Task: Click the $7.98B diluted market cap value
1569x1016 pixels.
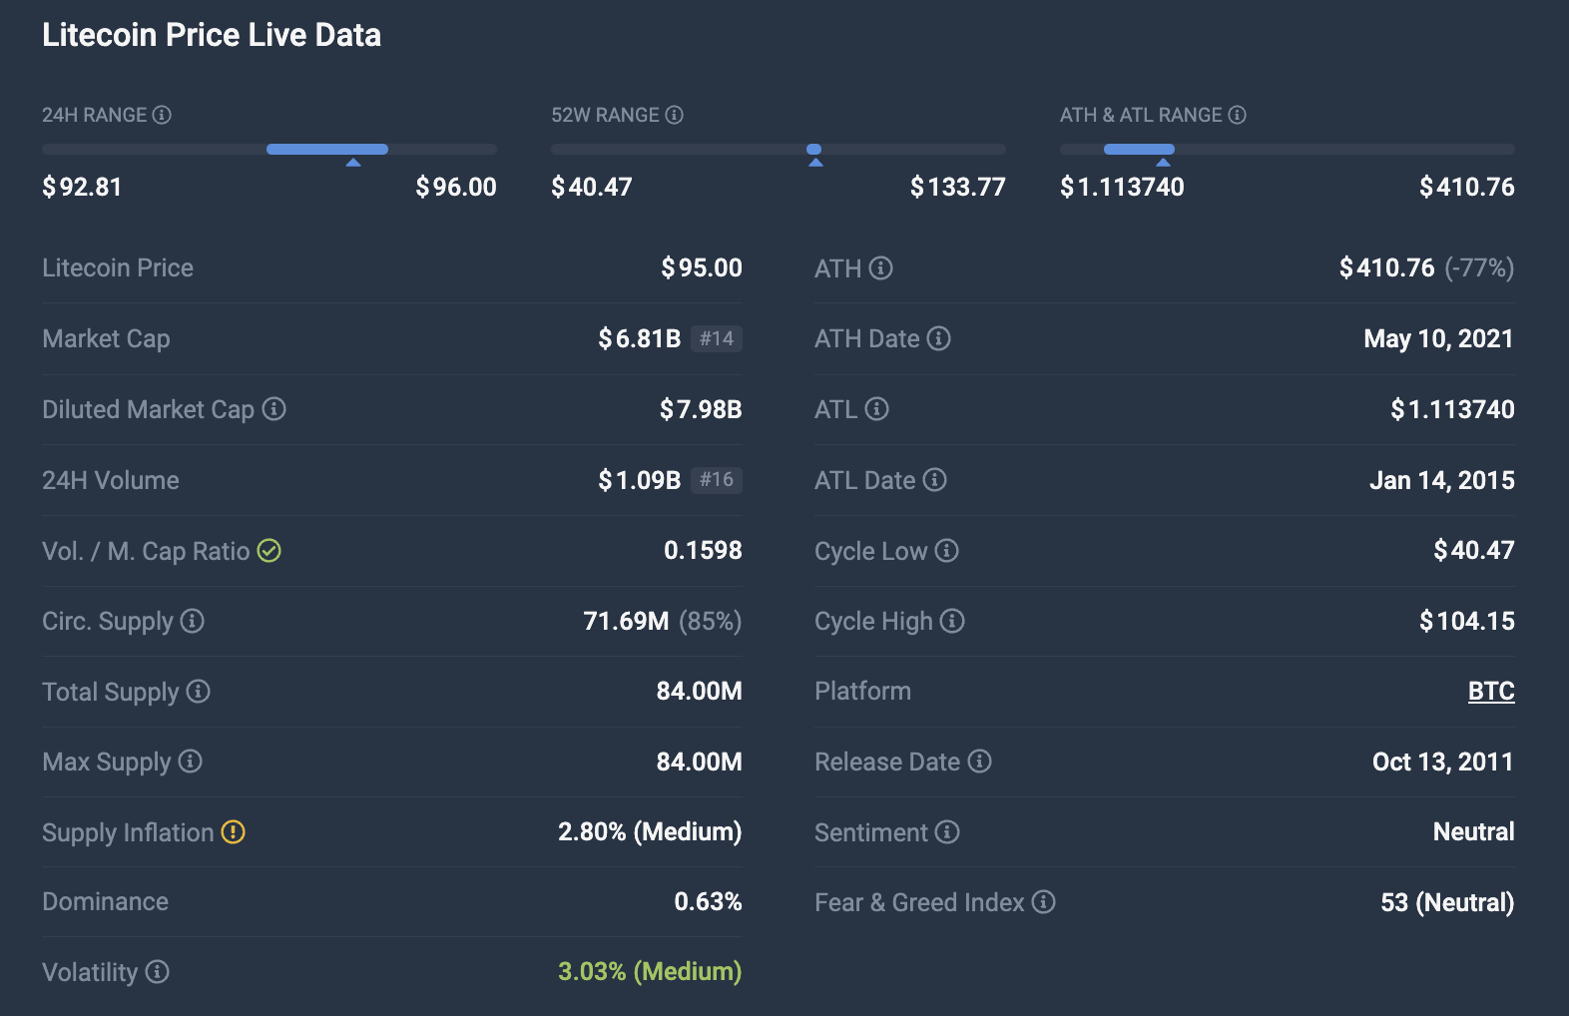Action: coord(701,409)
